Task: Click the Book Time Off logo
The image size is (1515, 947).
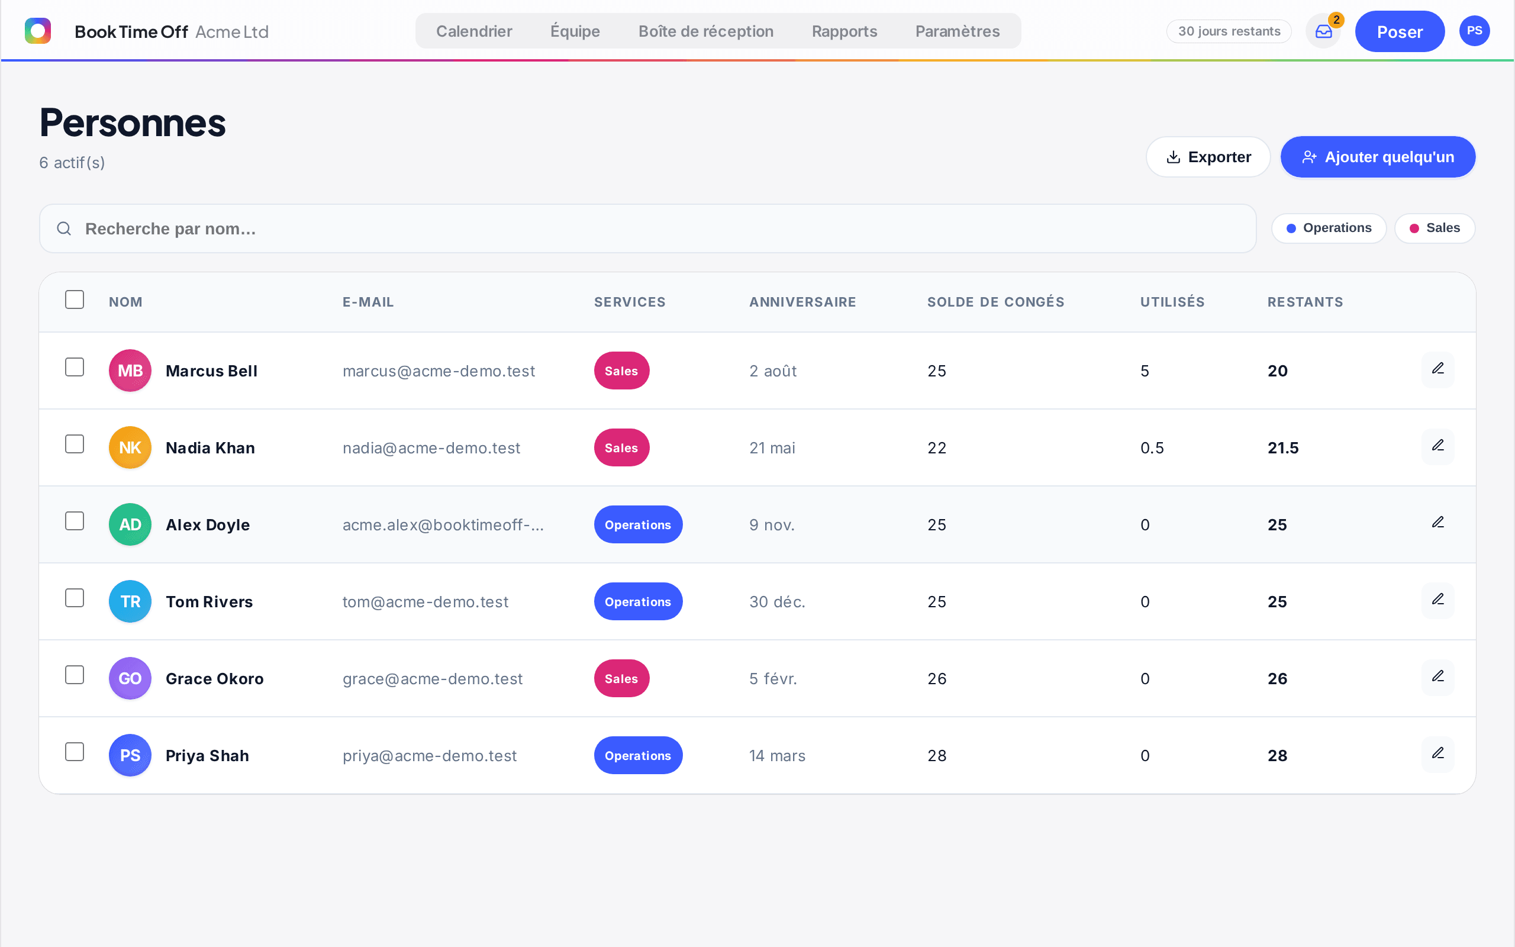Action: 37,31
